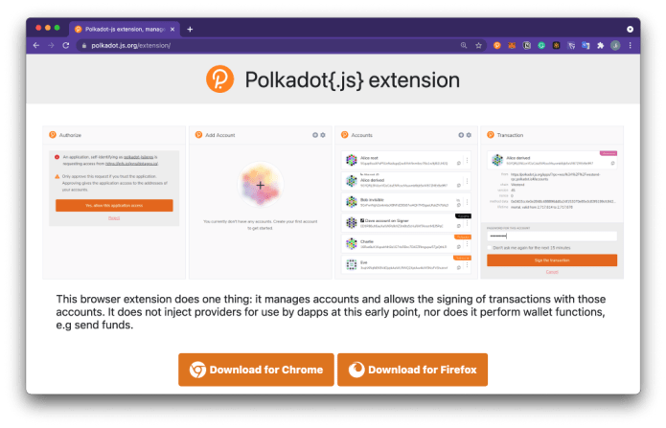Click Download for Firefox button

click(x=412, y=370)
